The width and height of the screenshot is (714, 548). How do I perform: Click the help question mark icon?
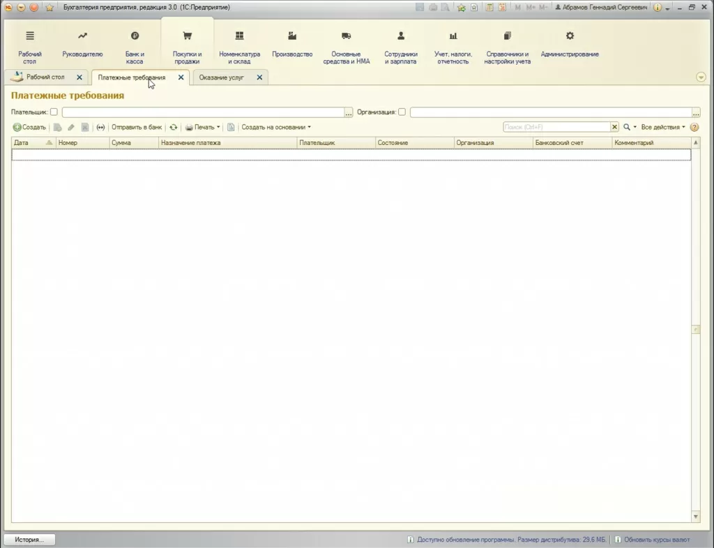[694, 128]
